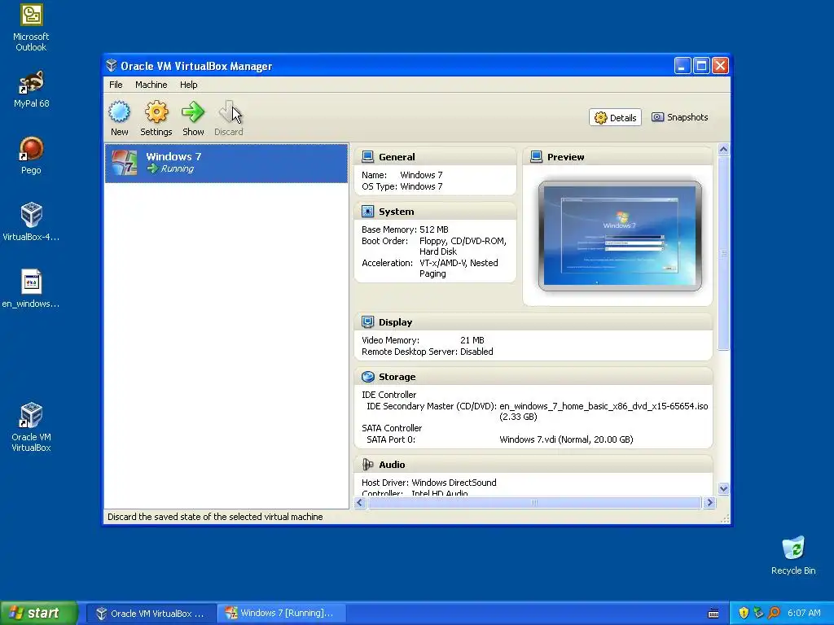Click the status bar Discard message text
Image resolution: width=834 pixels, height=625 pixels.
pos(215,517)
